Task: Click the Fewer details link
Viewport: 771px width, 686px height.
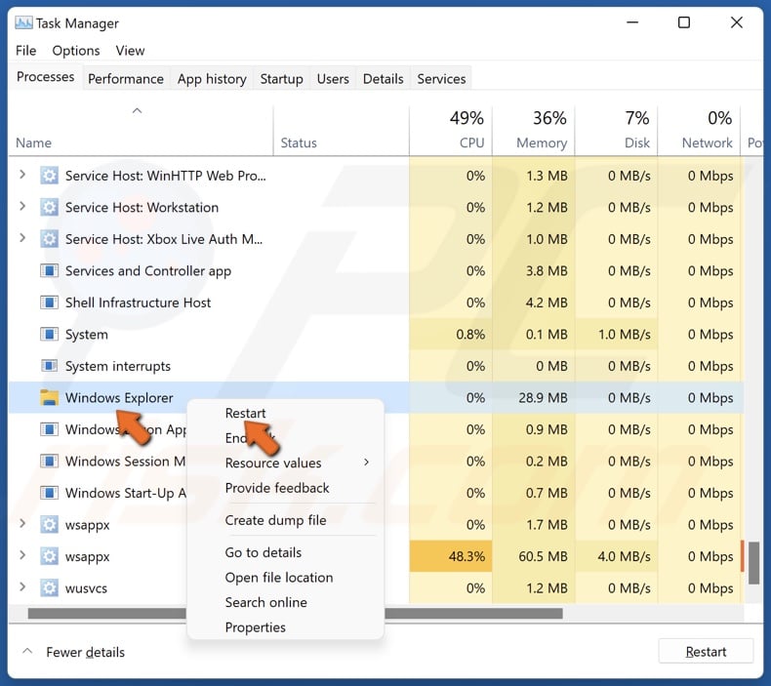Action: coord(85,652)
